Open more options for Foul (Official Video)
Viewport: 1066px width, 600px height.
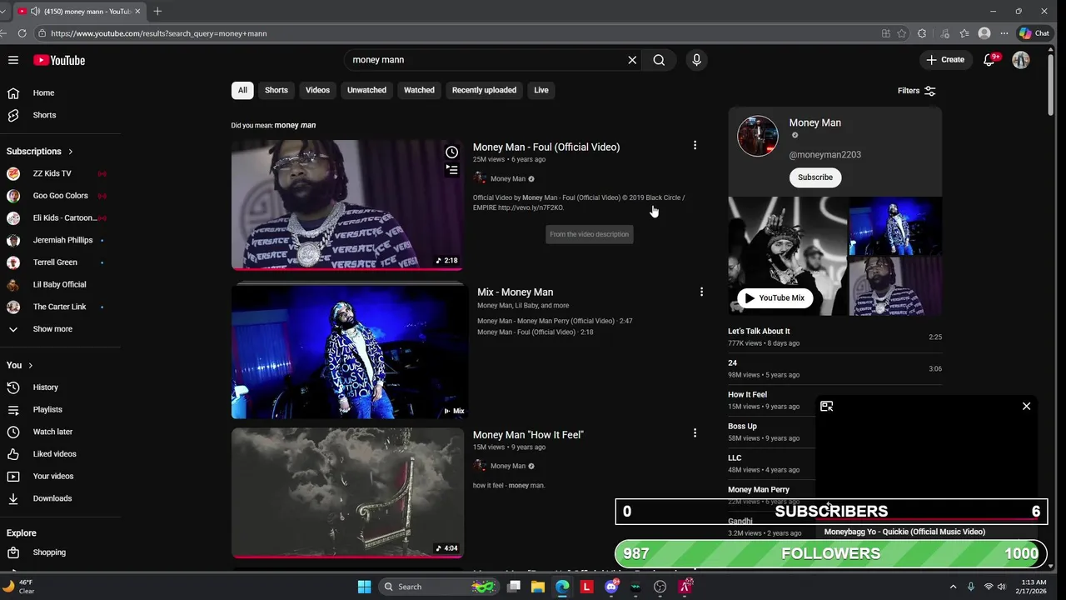tap(695, 145)
